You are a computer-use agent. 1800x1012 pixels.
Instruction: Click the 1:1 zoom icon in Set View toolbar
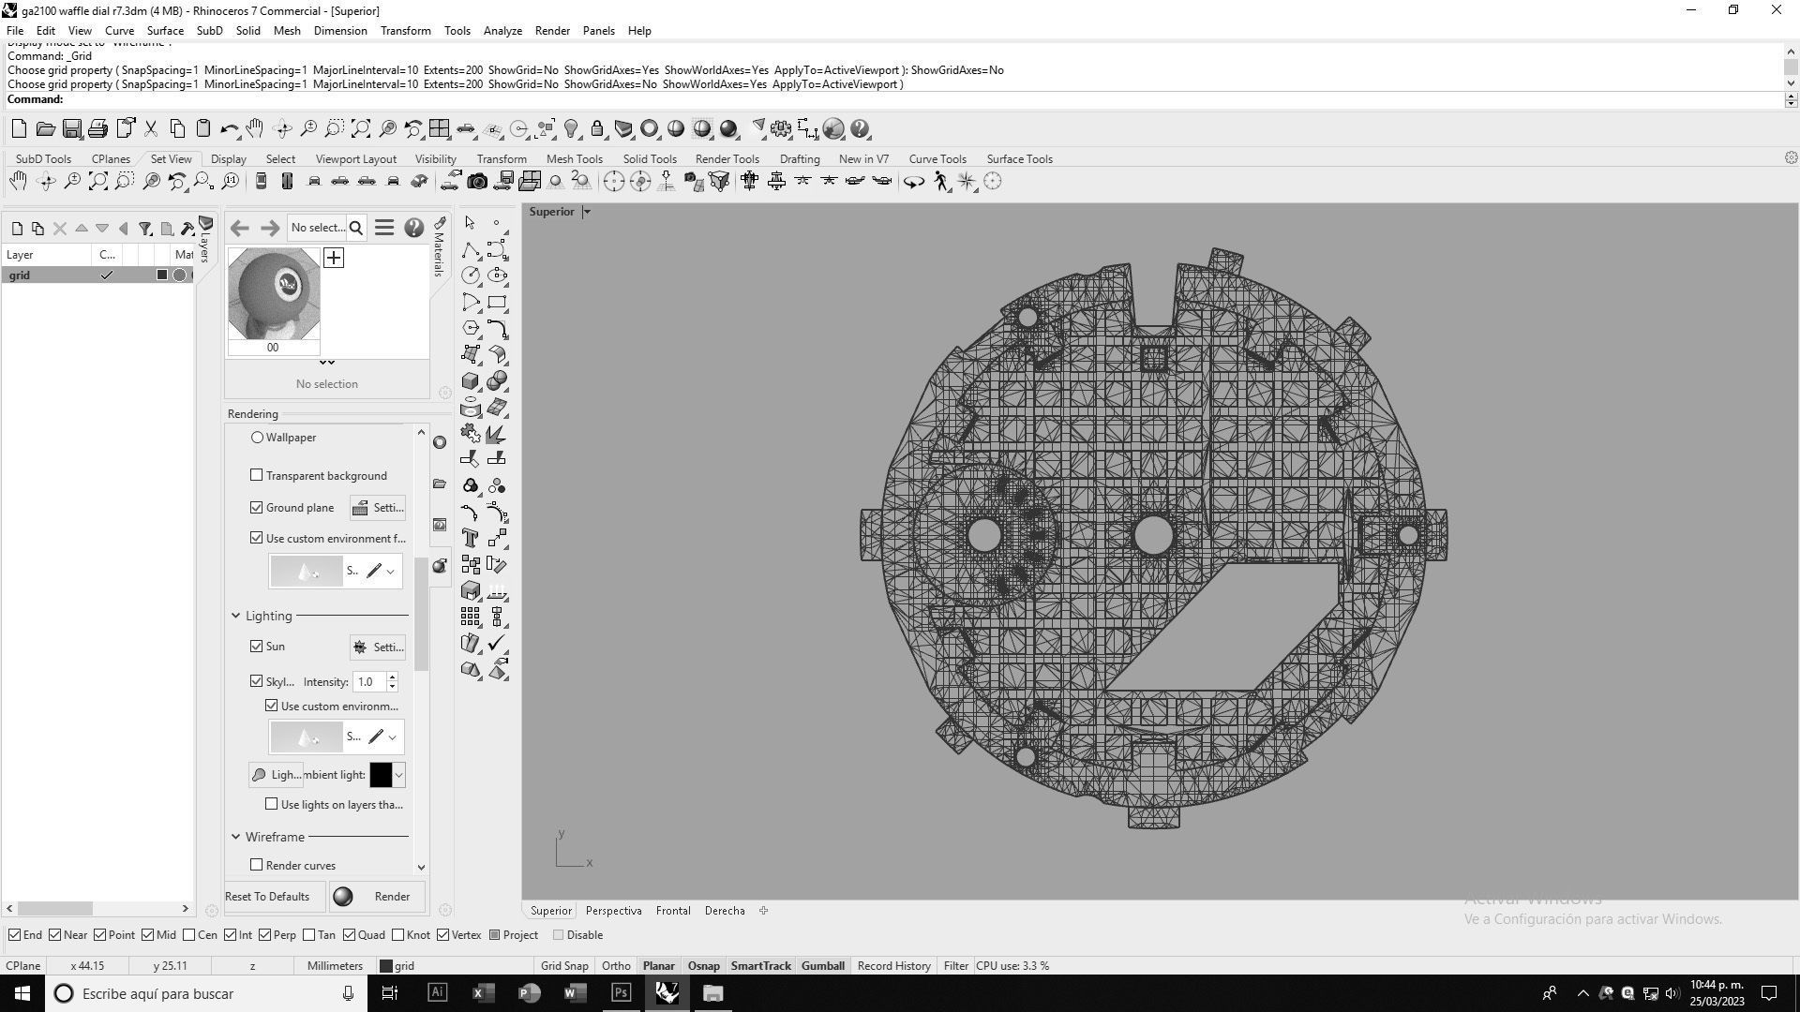pyautogui.click(x=230, y=181)
